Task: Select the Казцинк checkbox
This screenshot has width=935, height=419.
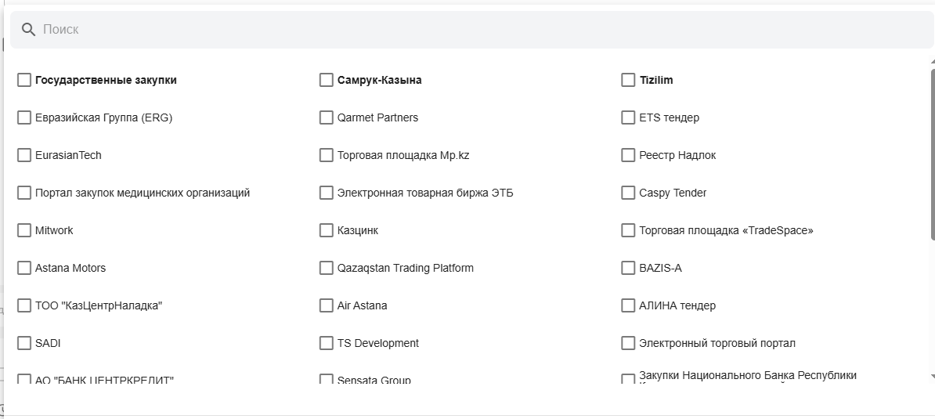Action: click(327, 230)
